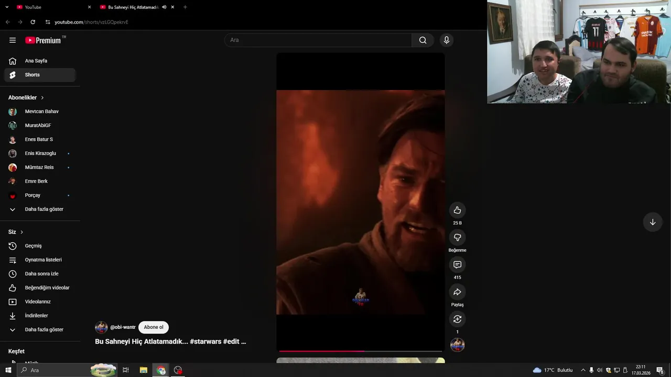
Task: Open Videolarınız page
Action: click(x=40, y=302)
